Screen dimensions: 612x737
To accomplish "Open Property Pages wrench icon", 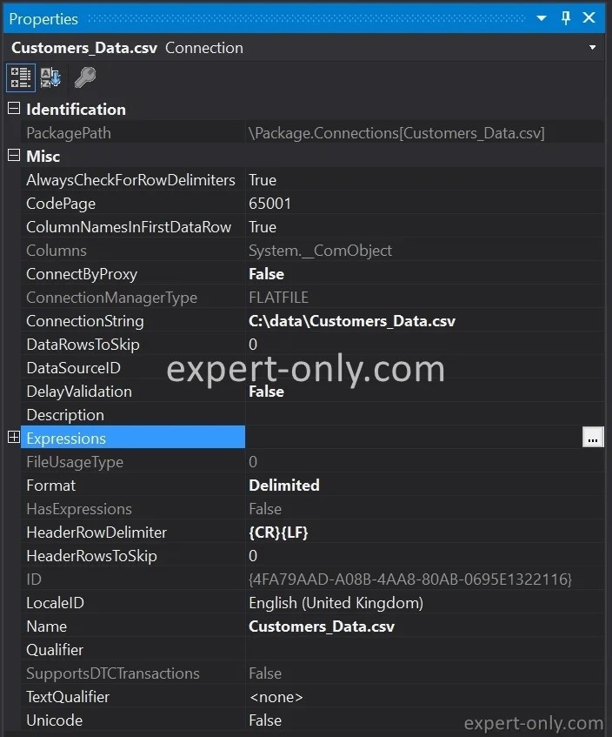I will 85,77.
